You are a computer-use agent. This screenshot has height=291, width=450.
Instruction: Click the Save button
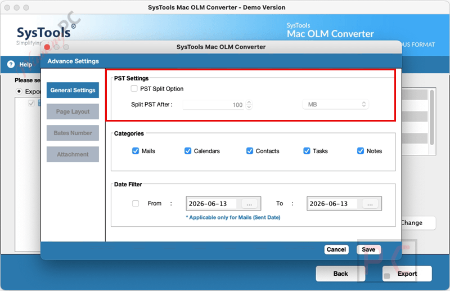click(368, 249)
